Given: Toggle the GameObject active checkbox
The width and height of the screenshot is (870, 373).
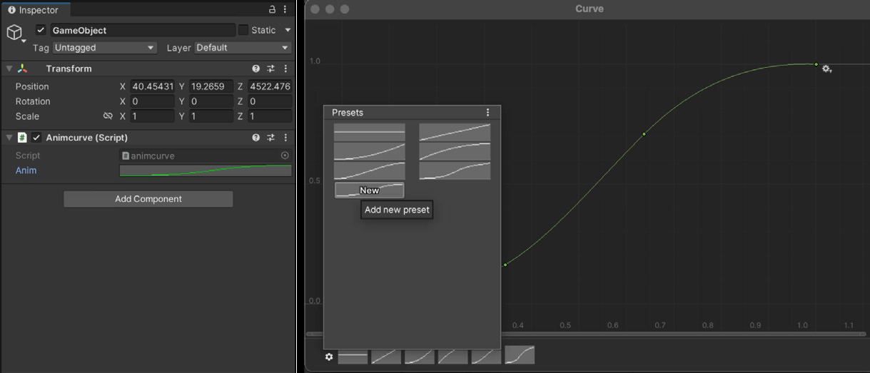Looking at the screenshot, I should coord(41,30).
